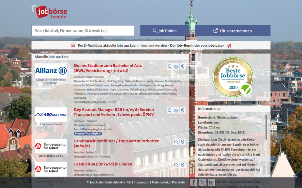
Task: Open the Teamleitung (m/w/d) in Emden job
Action: point(103,164)
